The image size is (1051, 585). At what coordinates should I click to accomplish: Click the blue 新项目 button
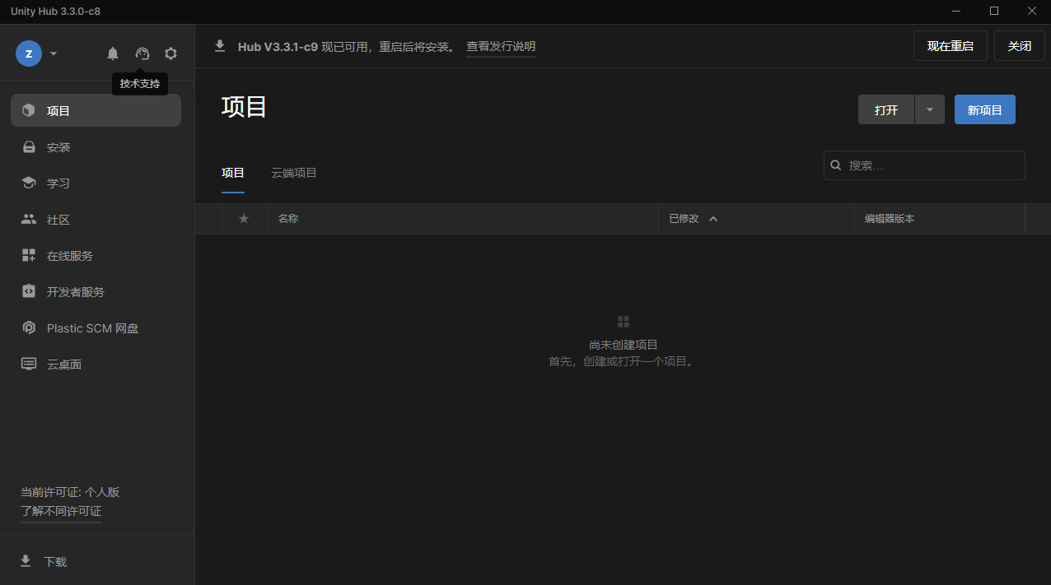point(985,109)
